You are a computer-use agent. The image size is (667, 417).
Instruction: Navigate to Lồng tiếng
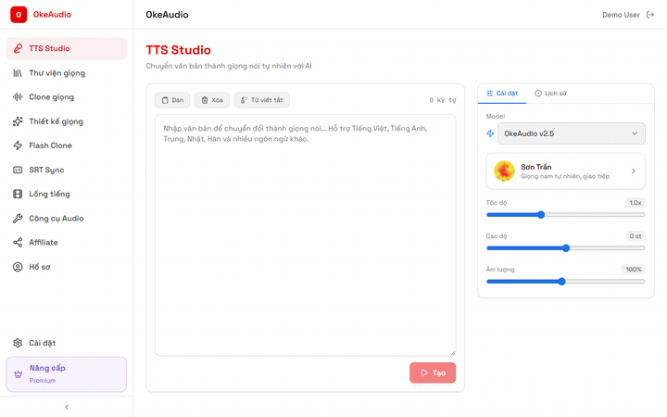click(67, 194)
